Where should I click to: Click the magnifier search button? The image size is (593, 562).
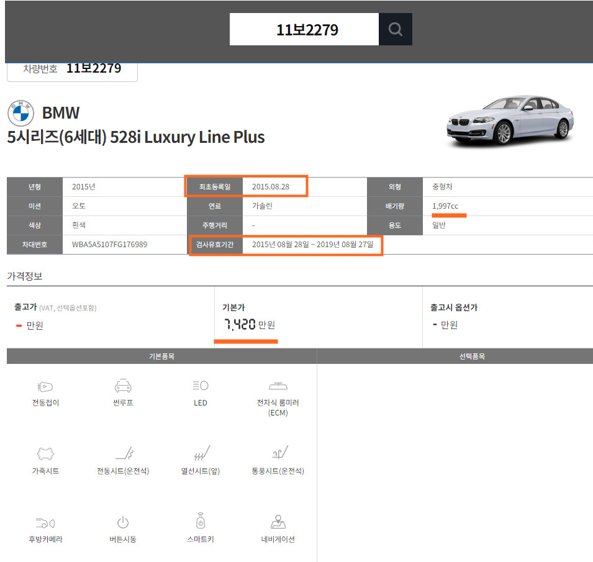tap(395, 29)
